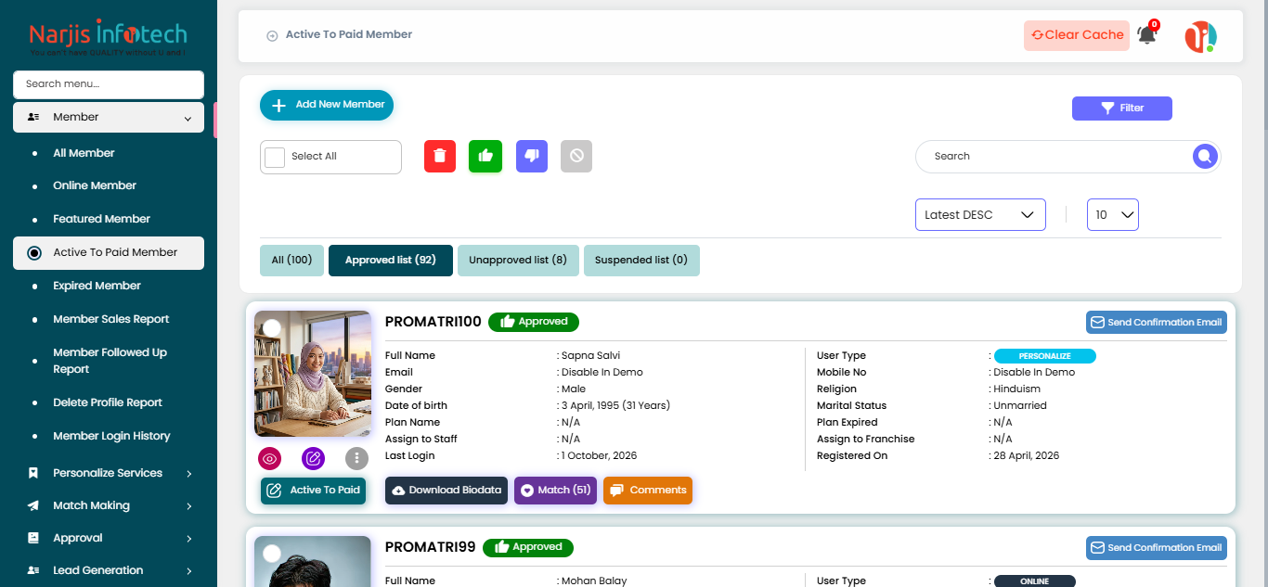
Task: Click the Match Making megaphone icon
Action: coord(33,505)
